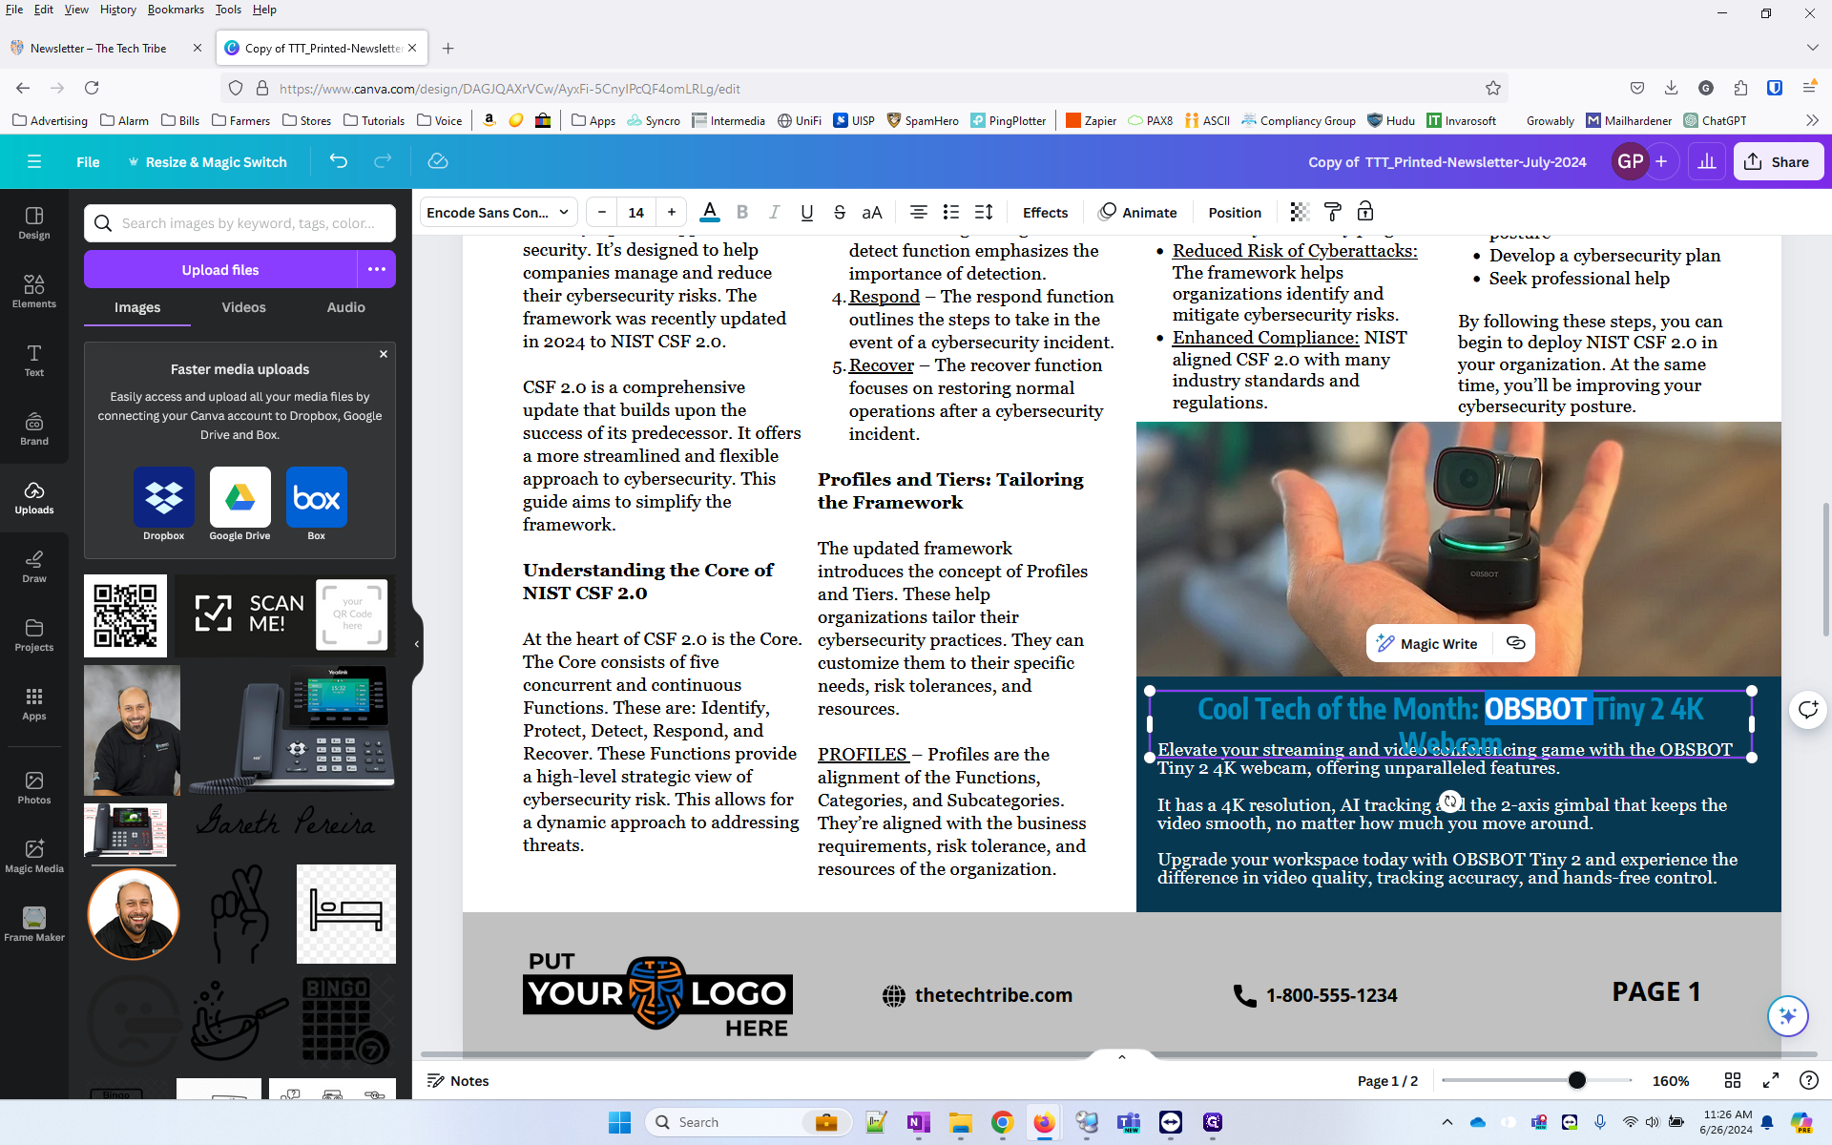Select the desk phone image thumbnail
This screenshot has height=1145, width=1832.
pyautogui.click(x=292, y=729)
